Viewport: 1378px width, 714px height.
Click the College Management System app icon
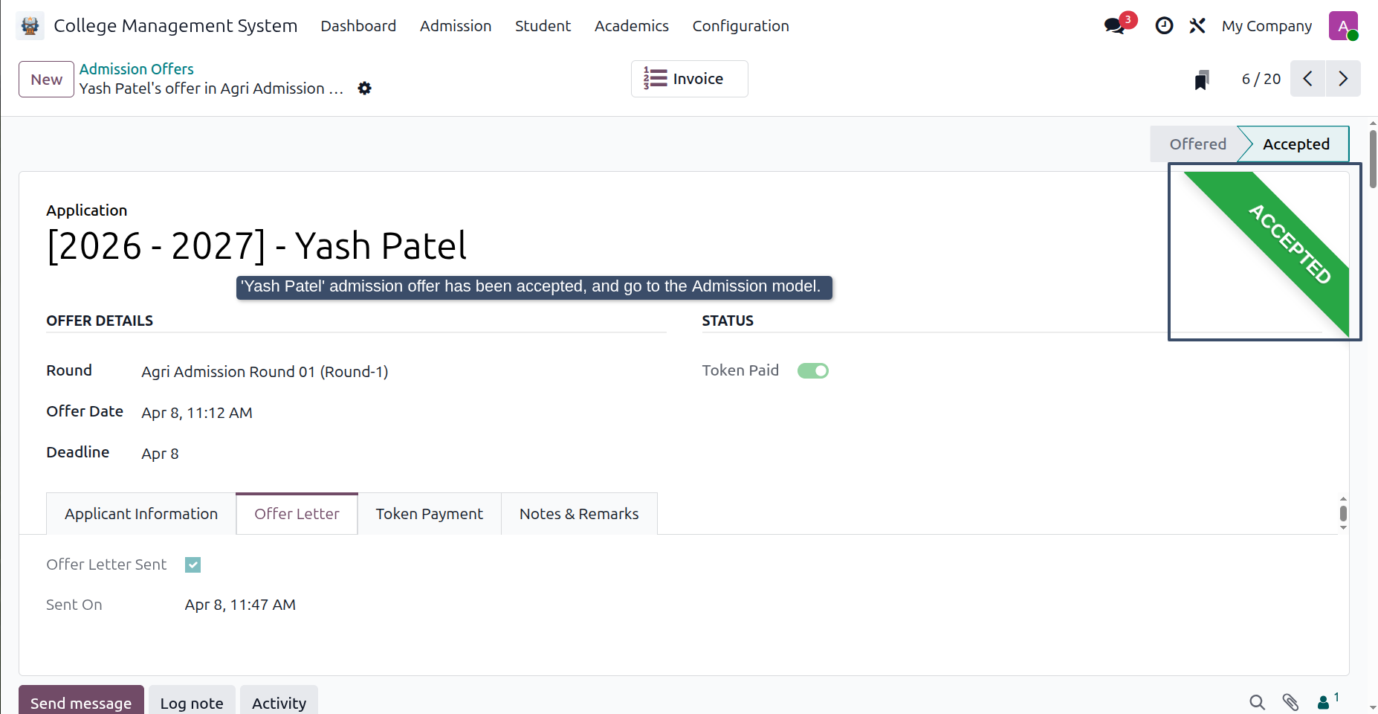[x=30, y=26]
